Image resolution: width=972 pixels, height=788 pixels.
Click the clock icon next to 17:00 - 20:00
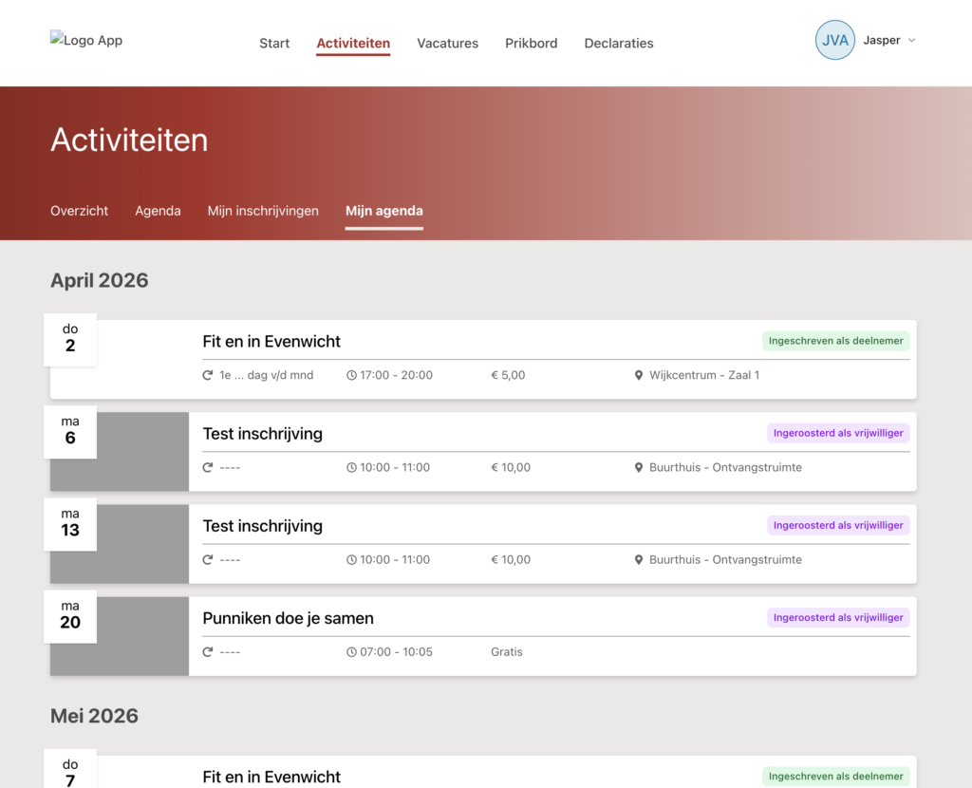[x=351, y=375]
